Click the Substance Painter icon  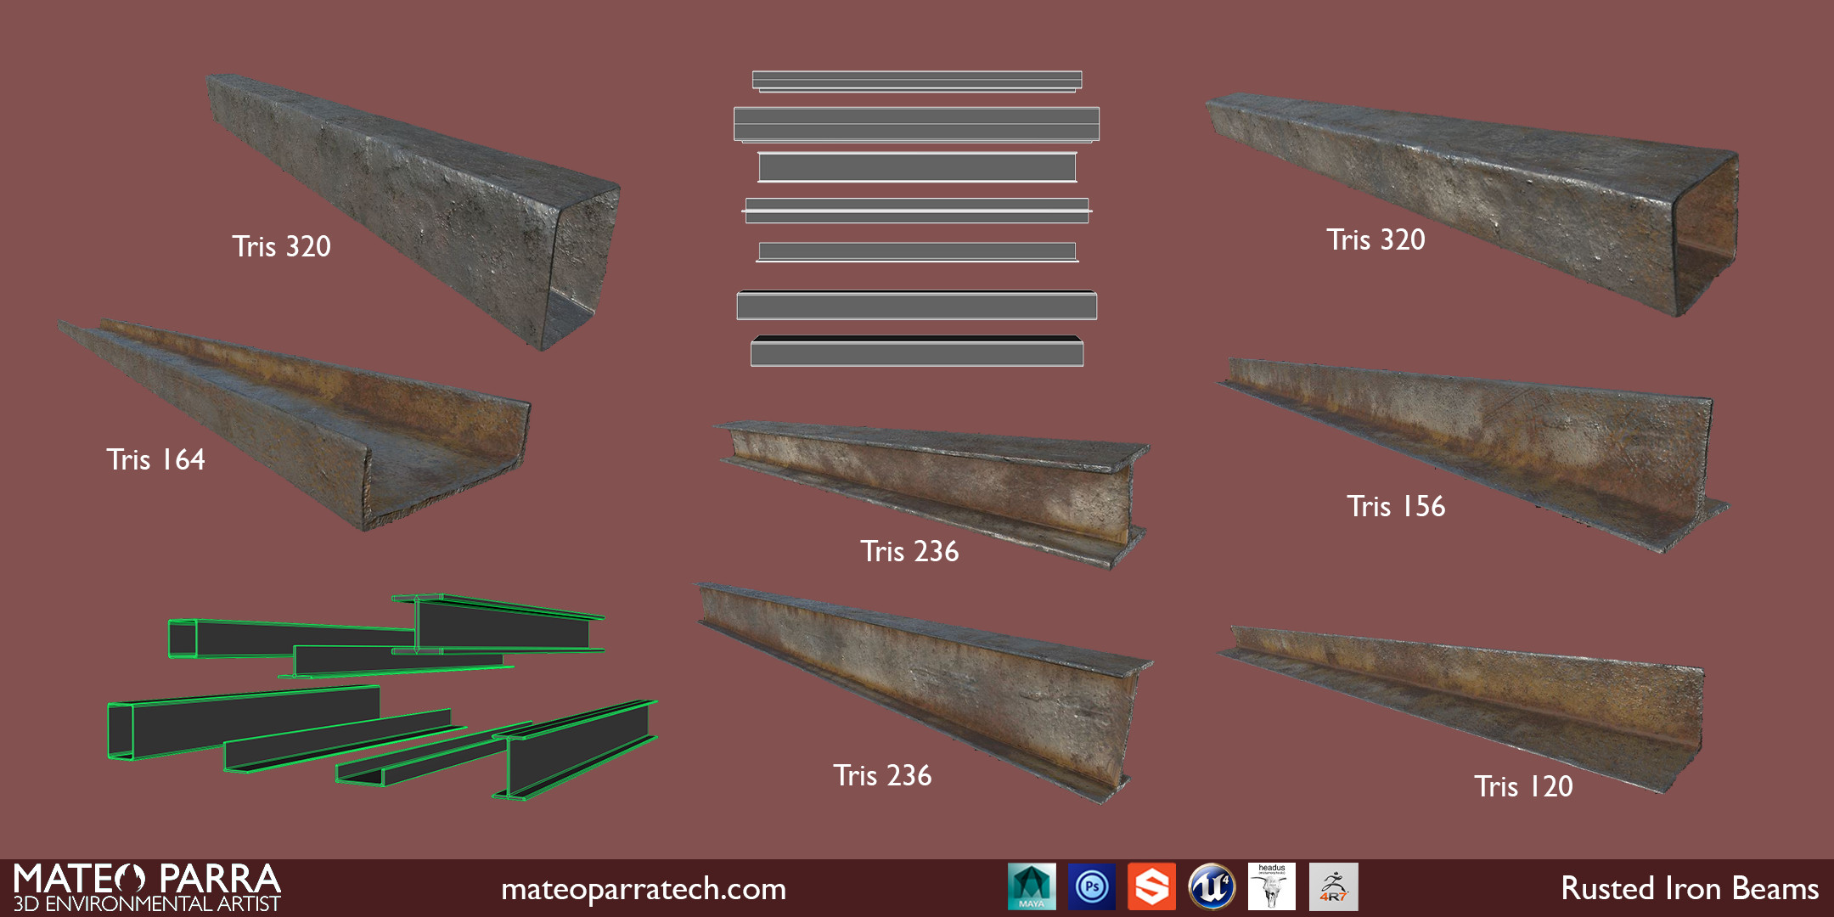[1152, 887]
